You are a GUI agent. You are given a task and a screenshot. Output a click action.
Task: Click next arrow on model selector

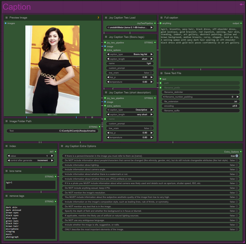coord(152,27)
